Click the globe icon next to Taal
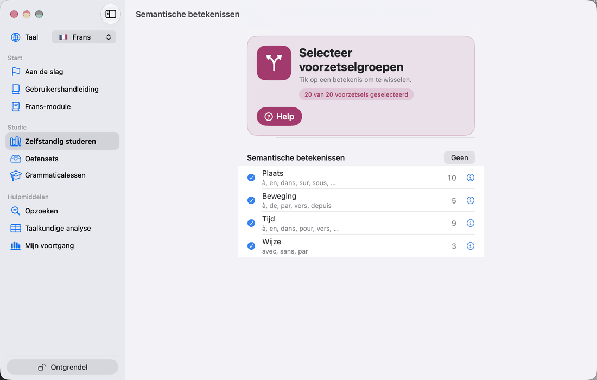 pyautogui.click(x=16, y=37)
